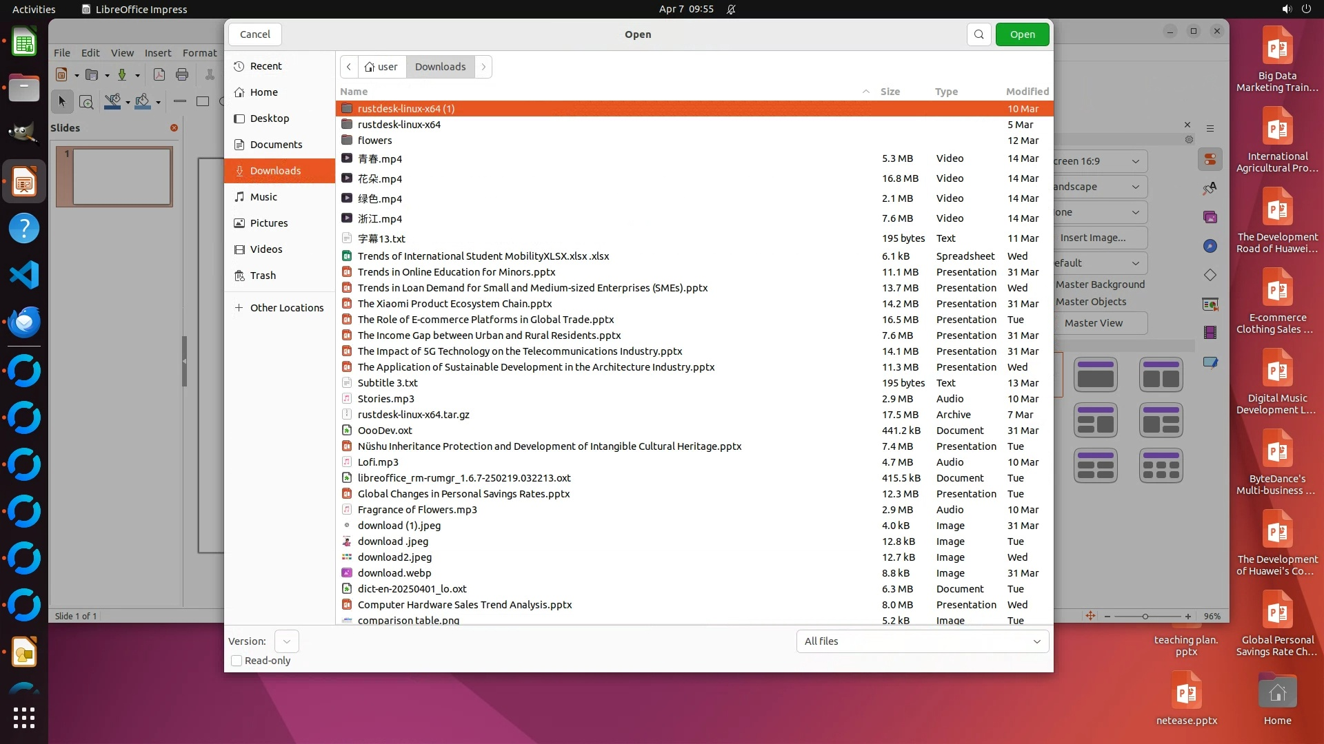Select the arrow selection tool
This screenshot has width=1324, height=744.
click(x=62, y=102)
